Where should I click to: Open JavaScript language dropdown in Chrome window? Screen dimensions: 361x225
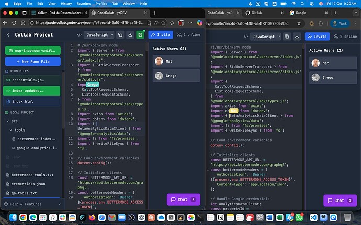(265, 37)
